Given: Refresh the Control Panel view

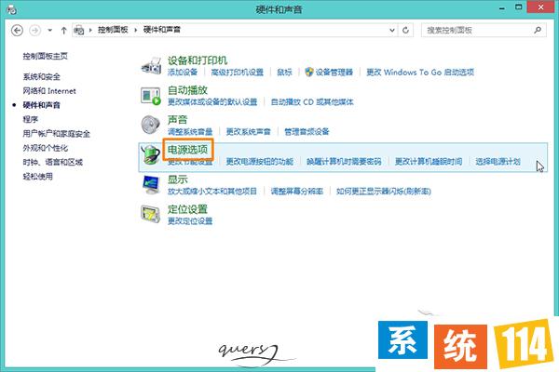Looking at the screenshot, I should (x=405, y=31).
